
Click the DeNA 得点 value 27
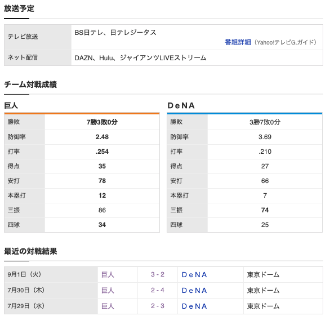click(x=265, y=166)
